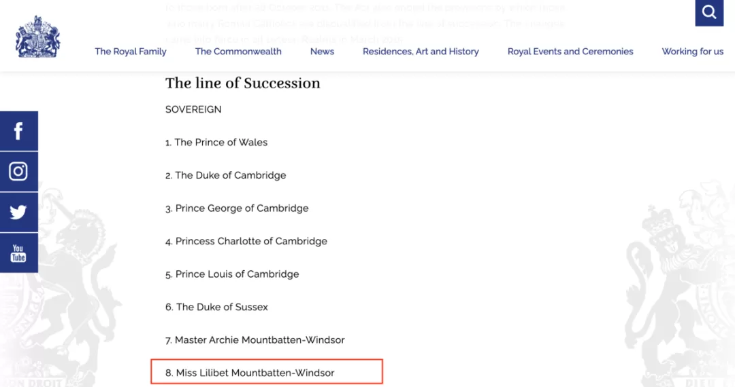Visit the Working for us page
The width and height of the screenshot is (735, 387).
(x=692, y=52)
